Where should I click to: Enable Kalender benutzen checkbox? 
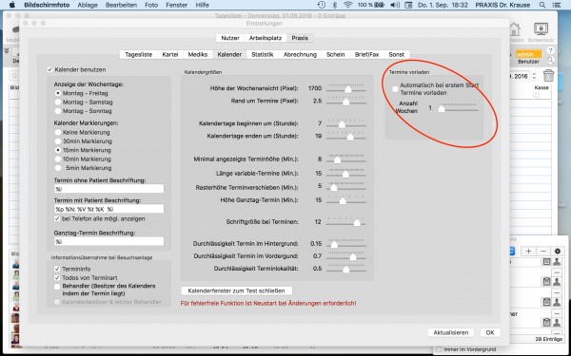click(49, 69)
